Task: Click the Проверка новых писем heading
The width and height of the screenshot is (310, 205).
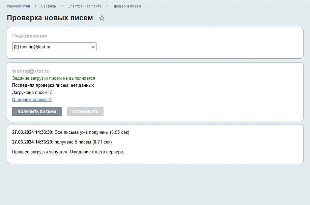Action: (x=50, y=18)
